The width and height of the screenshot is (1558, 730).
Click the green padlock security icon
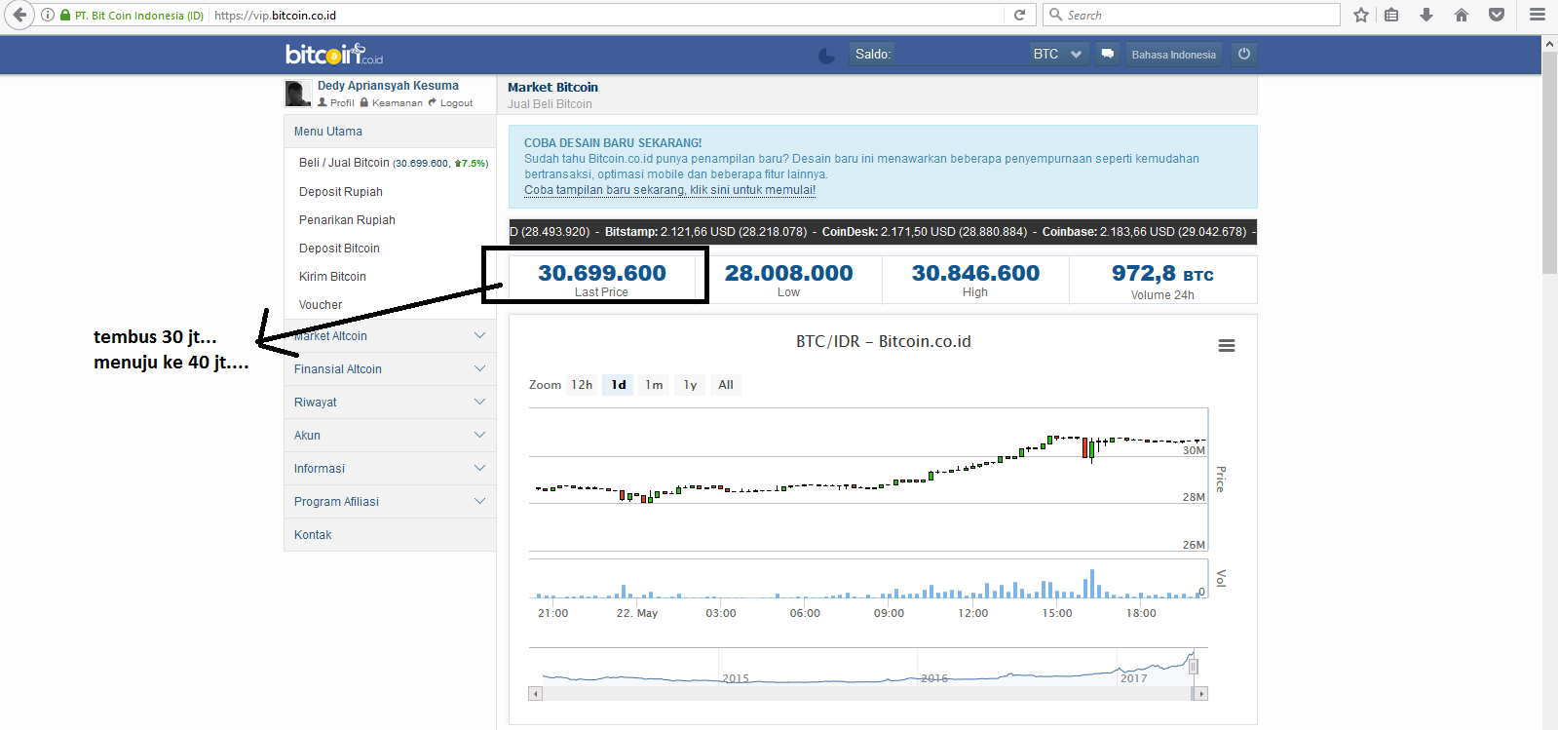coord(65,15)
